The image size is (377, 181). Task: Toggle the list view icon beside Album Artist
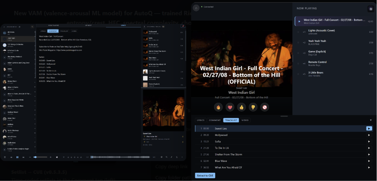pyautogui.click(x=20, y=27)
